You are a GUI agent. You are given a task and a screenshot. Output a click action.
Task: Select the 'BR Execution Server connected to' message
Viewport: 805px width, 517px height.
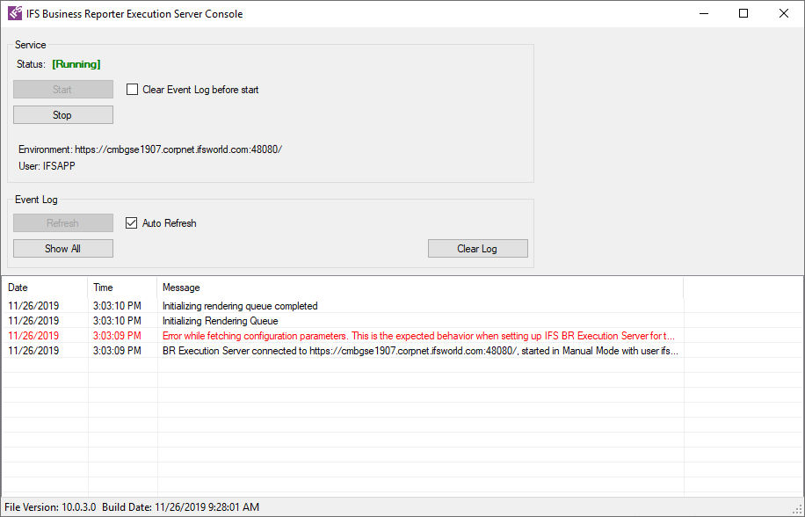(420, 351)
